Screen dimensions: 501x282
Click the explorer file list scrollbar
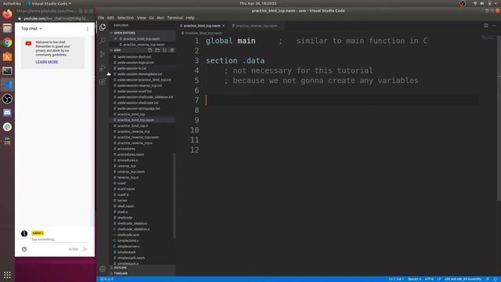[x=174, y=196]
